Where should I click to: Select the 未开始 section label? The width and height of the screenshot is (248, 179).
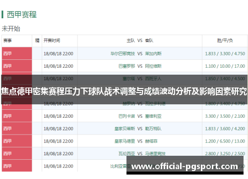[x=11, y=29]
